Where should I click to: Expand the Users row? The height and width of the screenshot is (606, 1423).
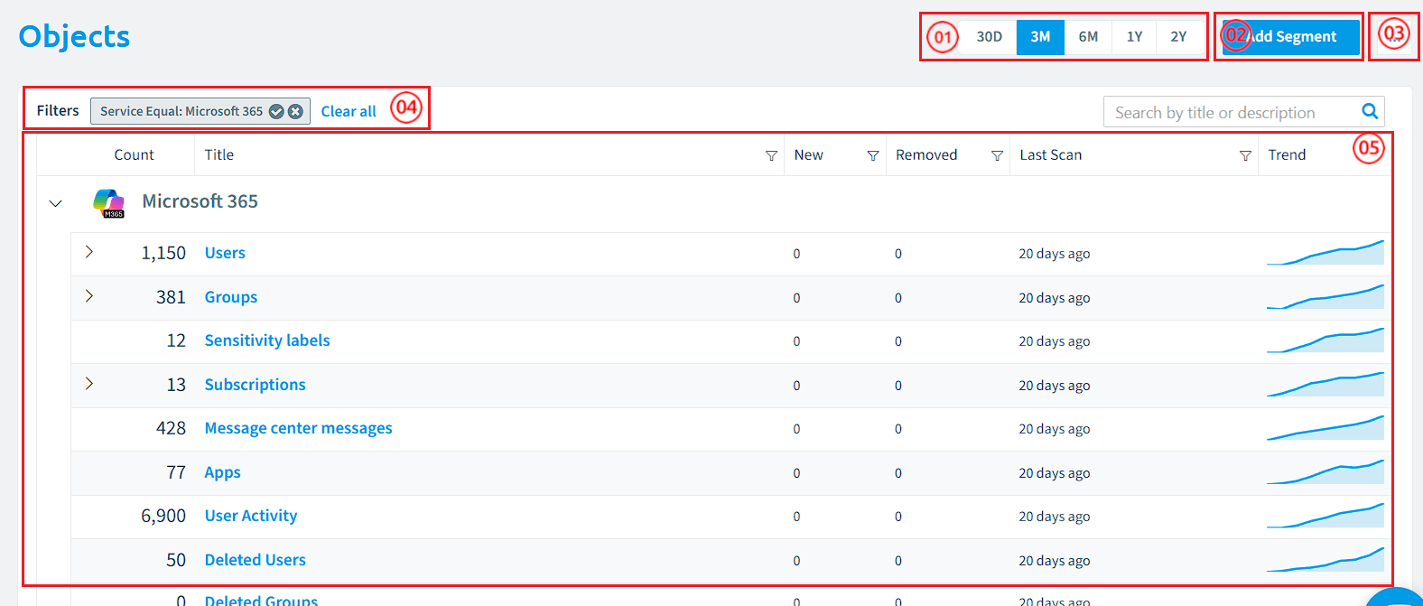88,252
